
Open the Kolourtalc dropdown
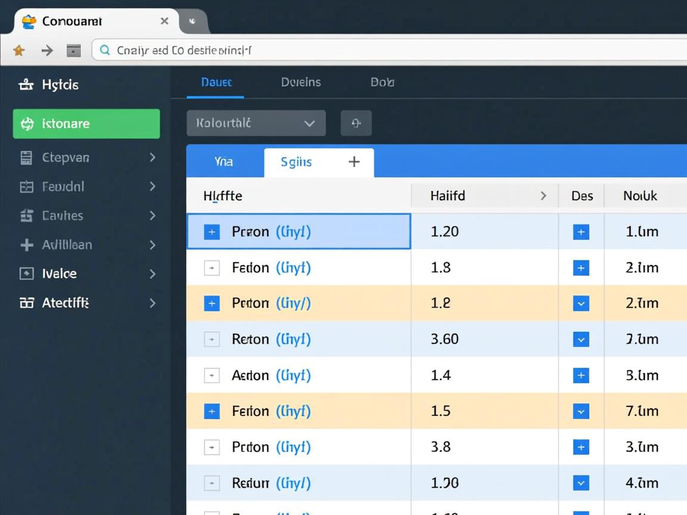point(256,123)
